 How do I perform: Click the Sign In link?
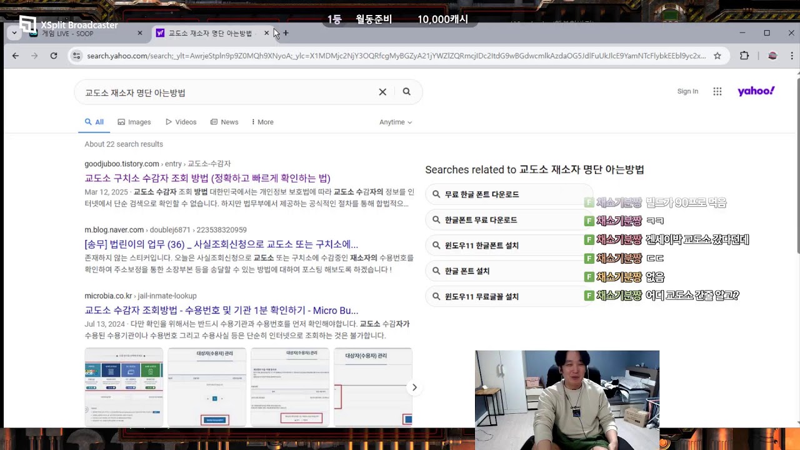687,91
